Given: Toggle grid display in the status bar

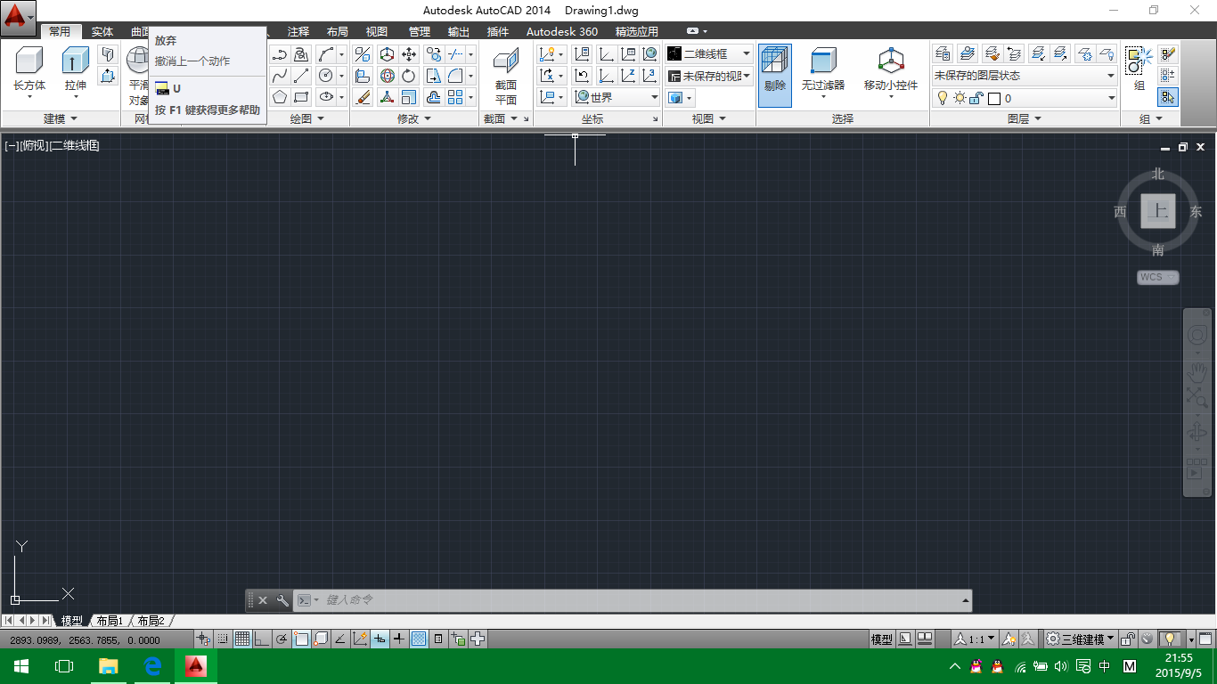Looking at the screenshot, I should pyautogui.click(x=241, y=639).
